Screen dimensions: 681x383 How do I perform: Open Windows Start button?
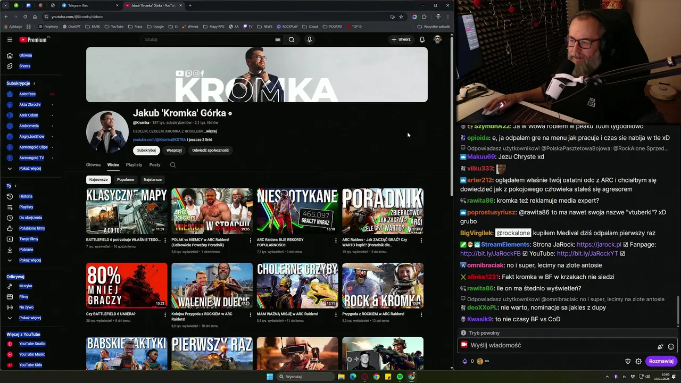[270, 377]
